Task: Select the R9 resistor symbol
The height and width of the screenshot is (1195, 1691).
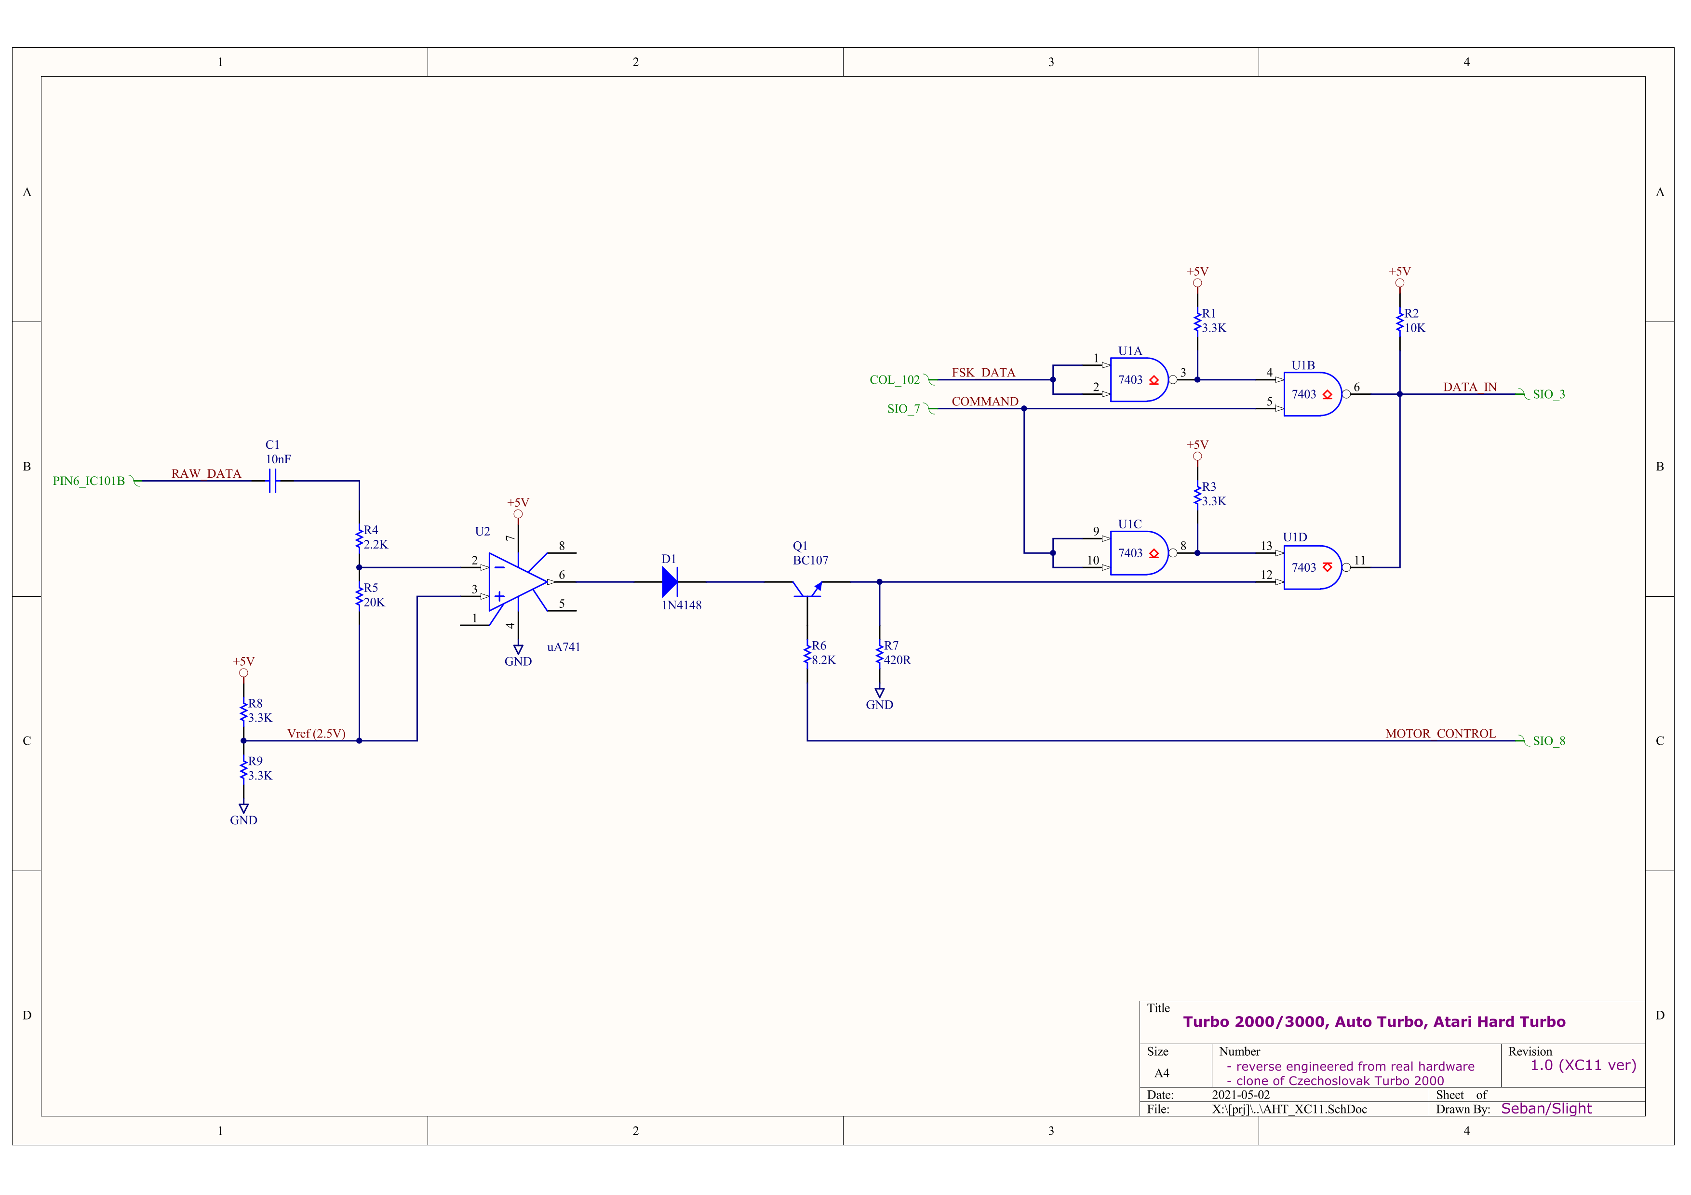Action: pos(244,769)
